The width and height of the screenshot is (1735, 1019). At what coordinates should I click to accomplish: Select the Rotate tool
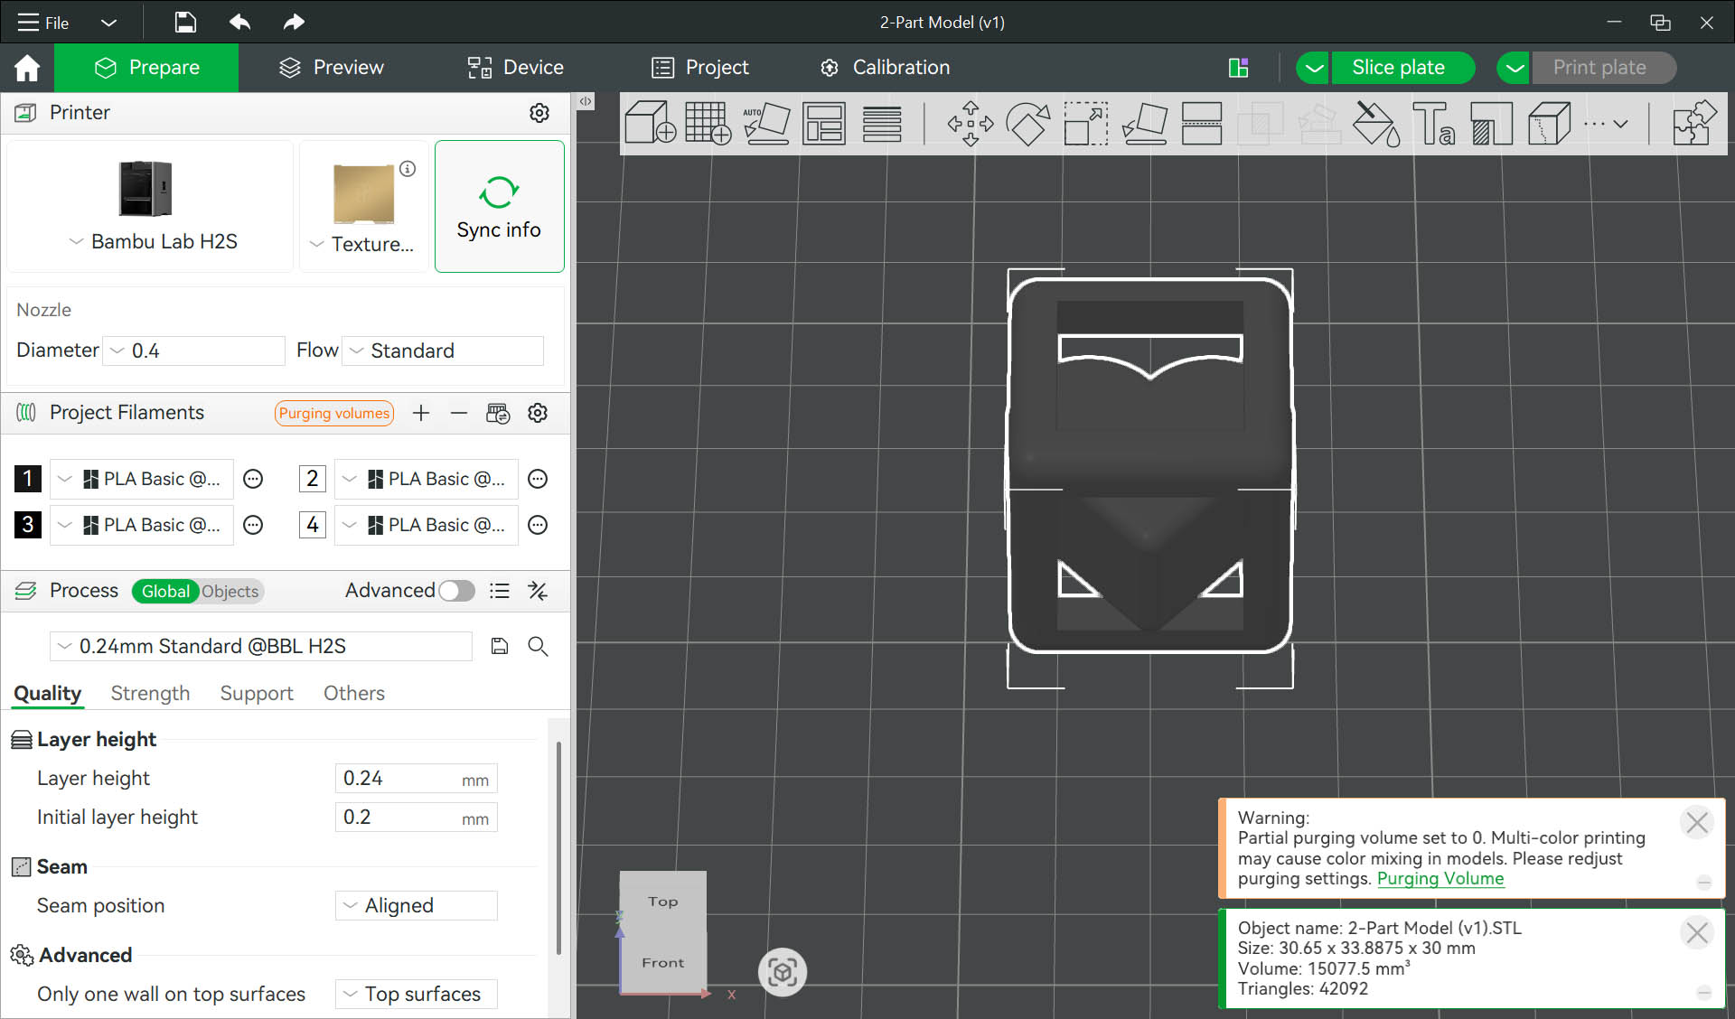pyautogui.click(x=1027, y=123)
